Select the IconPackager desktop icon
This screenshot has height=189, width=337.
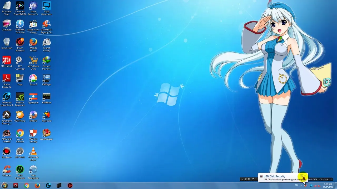tap(47, 135)
